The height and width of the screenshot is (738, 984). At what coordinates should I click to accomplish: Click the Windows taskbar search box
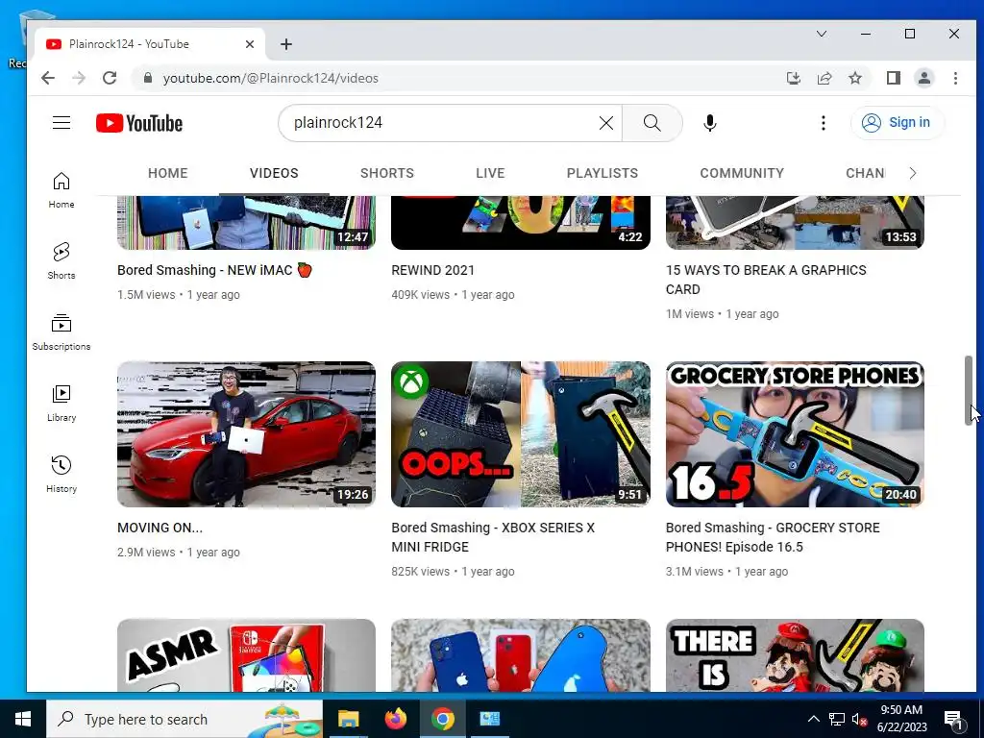[x=184, y=719]
